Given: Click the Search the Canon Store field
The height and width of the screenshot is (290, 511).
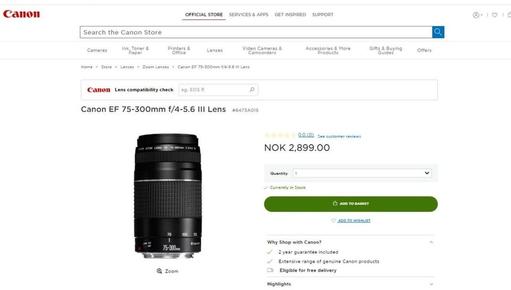Looking at the screenshot, I should pos(256,32).
